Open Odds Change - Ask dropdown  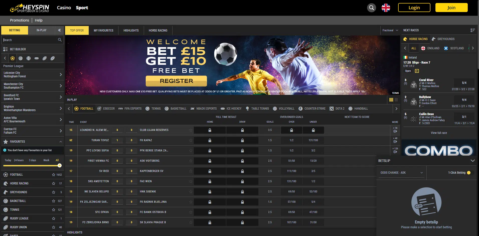[x=401, y=173]
